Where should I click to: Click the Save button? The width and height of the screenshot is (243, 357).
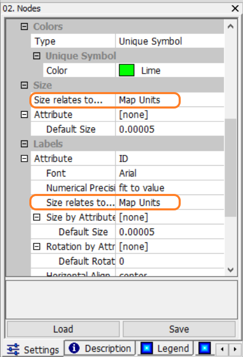coord(179,329)
